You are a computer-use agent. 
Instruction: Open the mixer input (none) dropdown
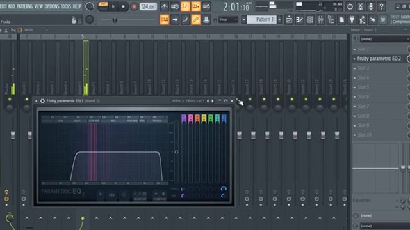click(x=384, y=39)
